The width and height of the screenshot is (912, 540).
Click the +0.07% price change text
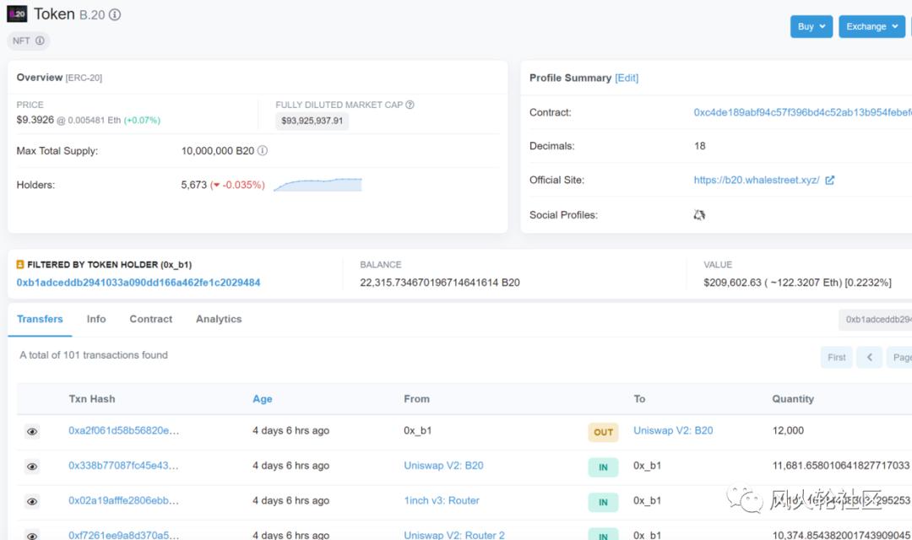pyautogui.click(x=142, y=121)
